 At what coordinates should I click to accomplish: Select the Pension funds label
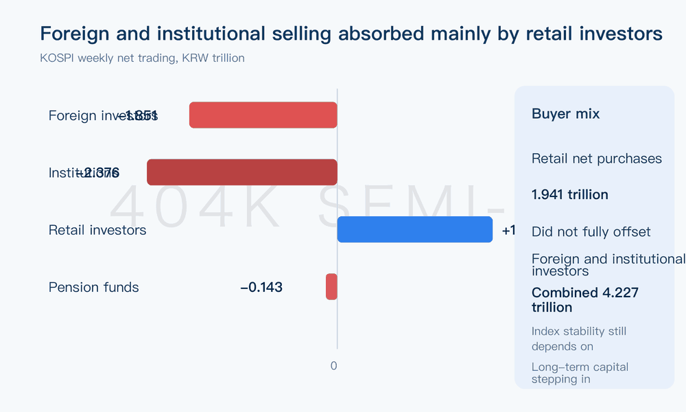click(93, 287)
